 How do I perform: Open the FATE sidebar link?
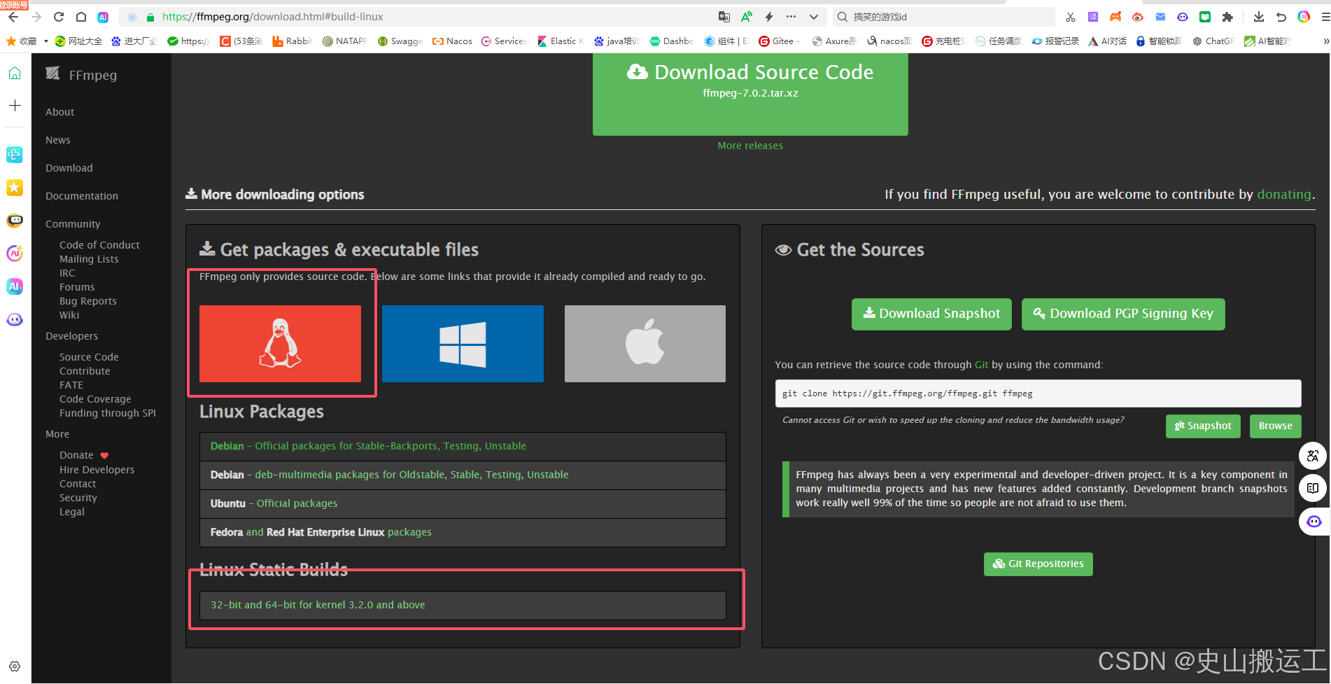(71, 385)
